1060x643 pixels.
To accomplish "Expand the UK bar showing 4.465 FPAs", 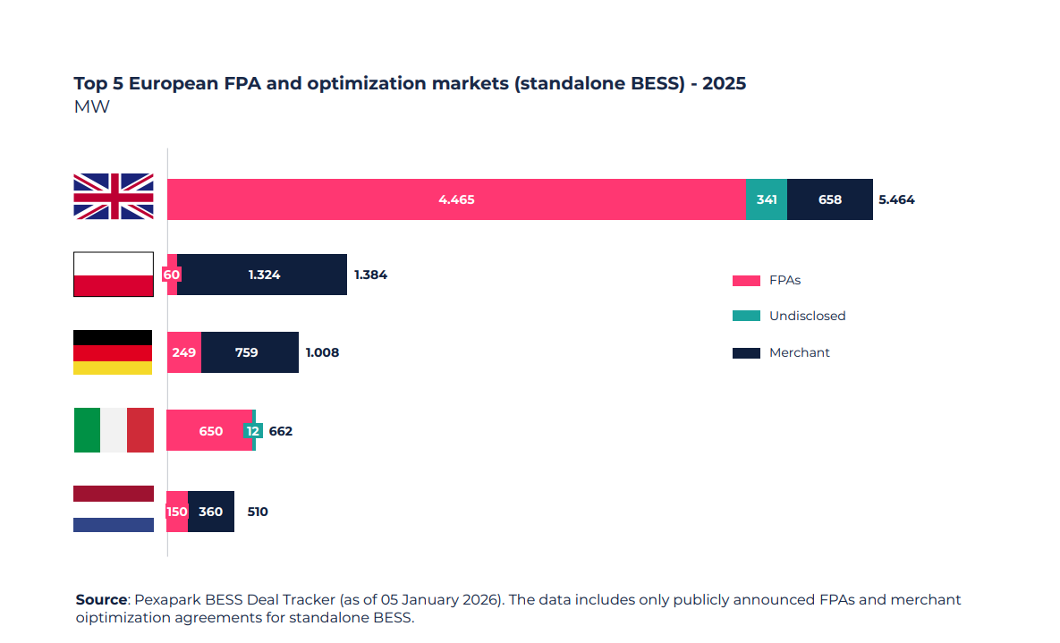I will point(456,199).
